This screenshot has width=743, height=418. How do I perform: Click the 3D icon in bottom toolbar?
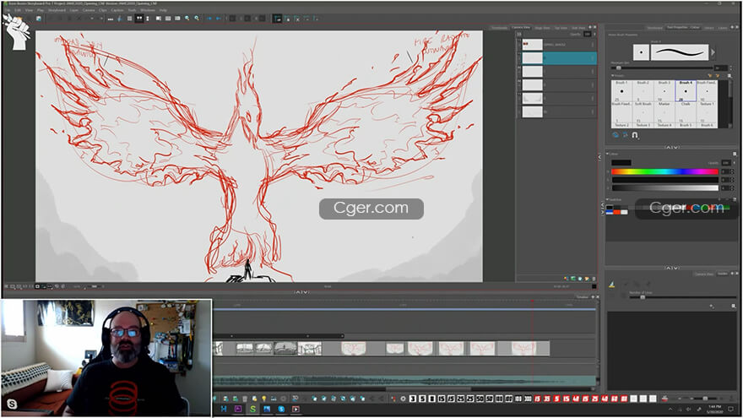[x=296, y=399]
